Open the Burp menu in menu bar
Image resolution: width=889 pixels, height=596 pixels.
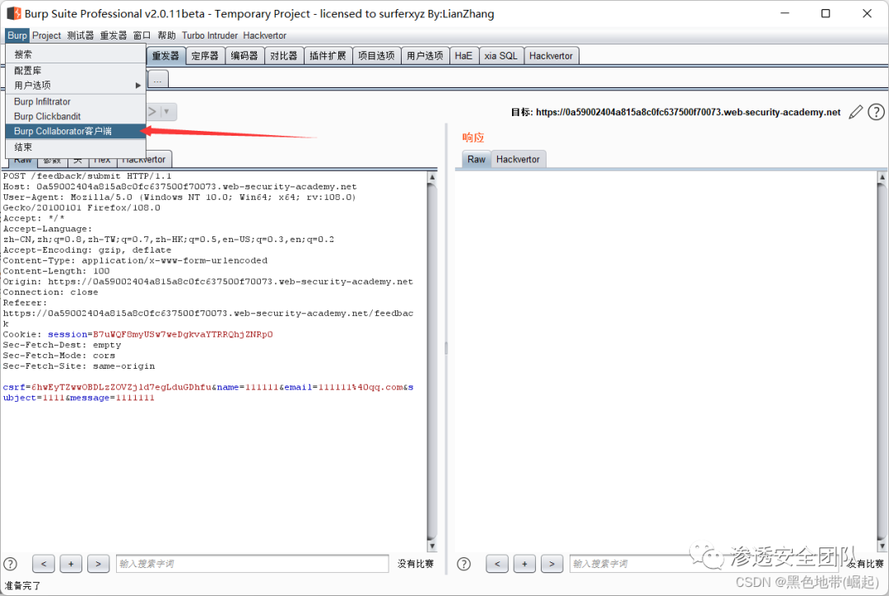point(17,35)
